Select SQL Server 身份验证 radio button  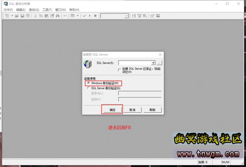pyautogui.click(x=89, y=88)
